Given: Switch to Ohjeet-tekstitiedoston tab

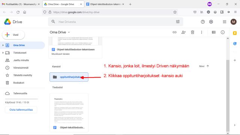Looking at the screenshot, I should coord(105,4).
